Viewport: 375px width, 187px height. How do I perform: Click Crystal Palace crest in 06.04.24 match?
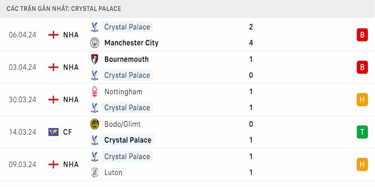(95, 27)
